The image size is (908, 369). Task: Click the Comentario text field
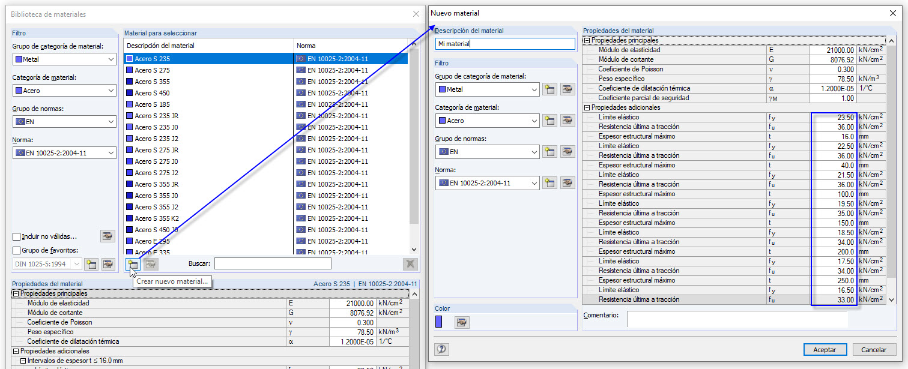[737, 319]
